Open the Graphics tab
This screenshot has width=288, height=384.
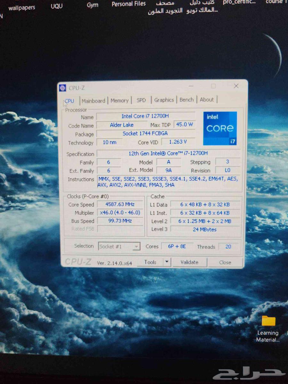pyautogui.click(x=164, y=100)
